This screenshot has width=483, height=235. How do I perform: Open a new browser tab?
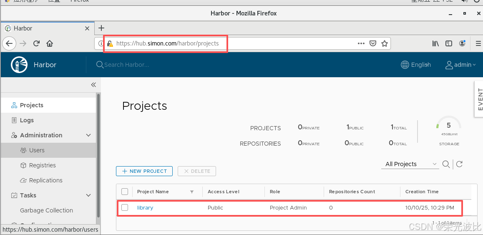coord(101,28)
